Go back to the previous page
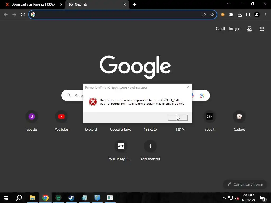This screenshot has height=203, width=271. 6,15
